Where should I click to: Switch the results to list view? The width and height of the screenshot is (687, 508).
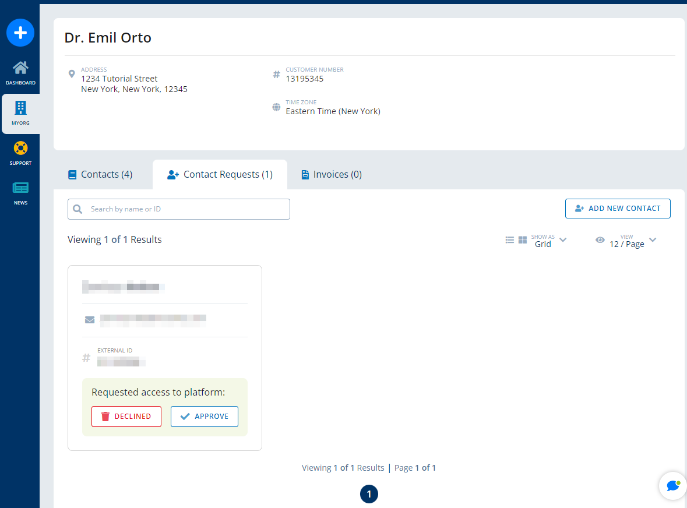pos(509,239)
